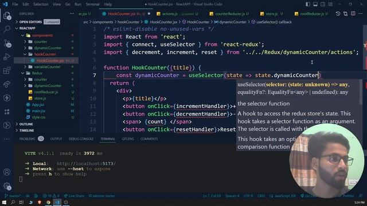The width and height of the screenshot is (367, 206).
Task: Open the Terminal menu
Action: [x=92, y=4]
